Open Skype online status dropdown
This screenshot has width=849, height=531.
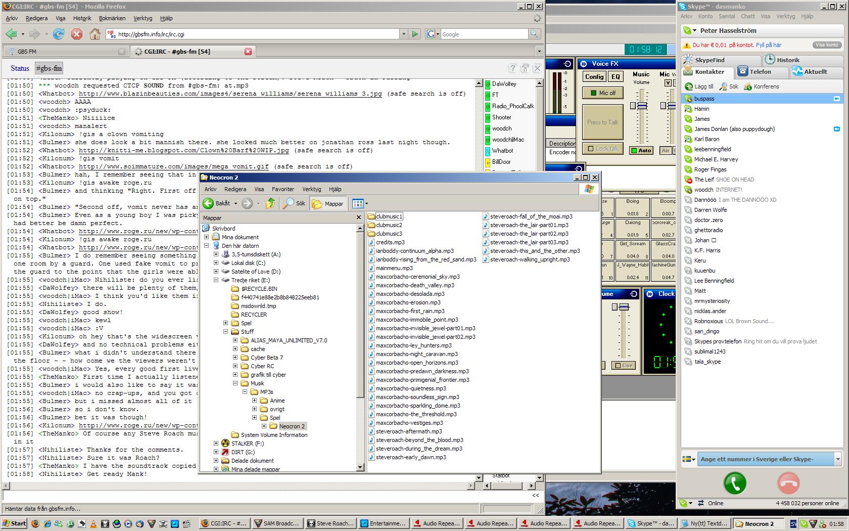tap(687, 503)
